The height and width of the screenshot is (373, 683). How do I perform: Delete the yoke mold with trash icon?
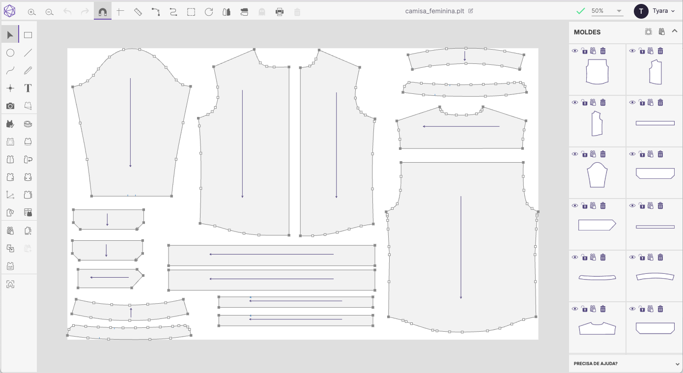(603, 309)
